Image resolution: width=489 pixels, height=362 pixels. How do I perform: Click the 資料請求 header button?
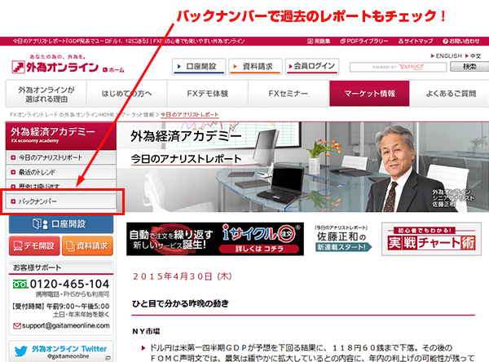[x=255, y=67]
